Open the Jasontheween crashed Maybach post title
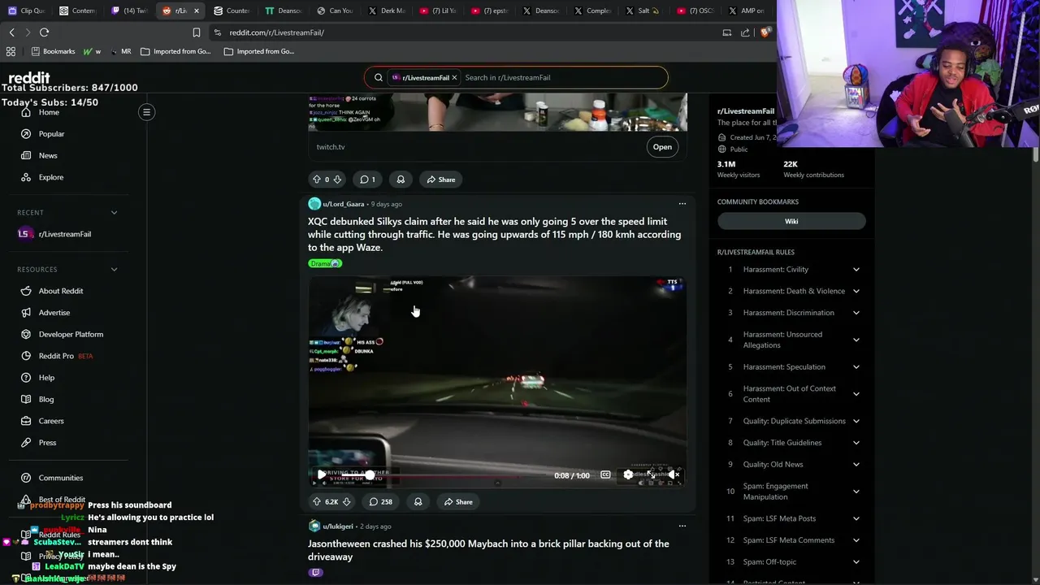 tap(488, 550)
